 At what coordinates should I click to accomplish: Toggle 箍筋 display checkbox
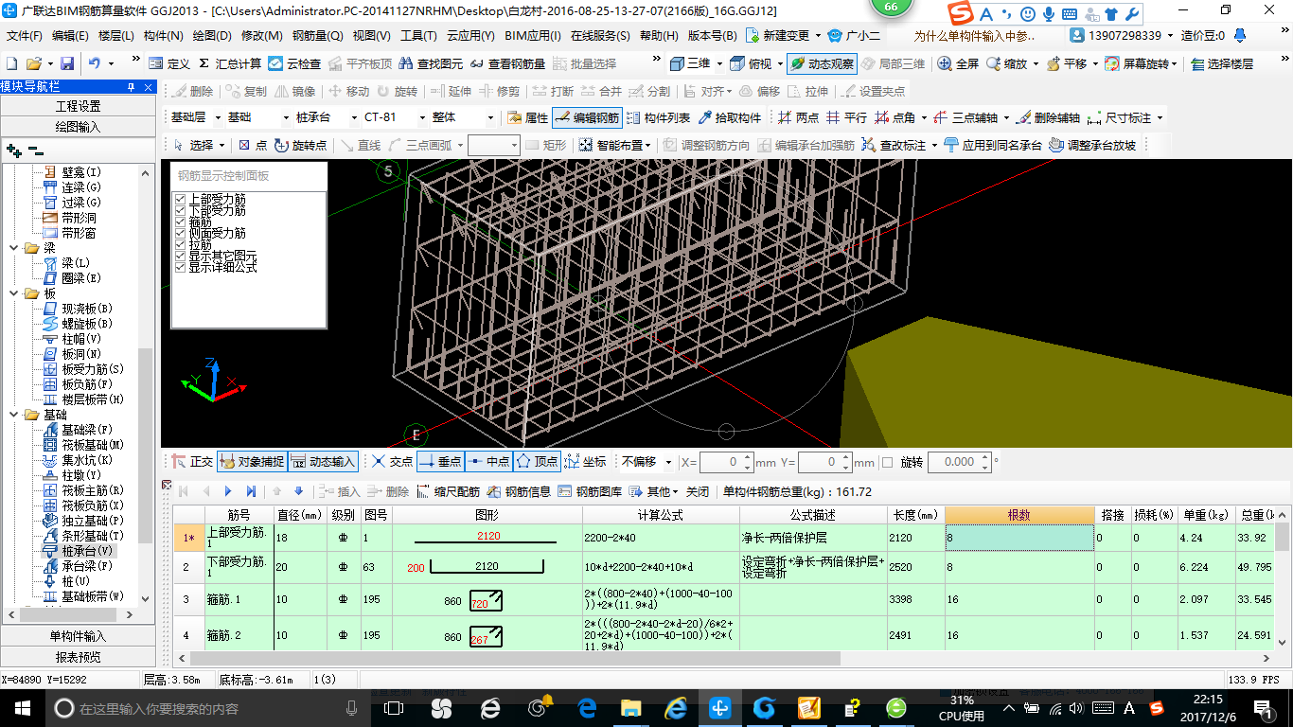click(x=181, y=222)
